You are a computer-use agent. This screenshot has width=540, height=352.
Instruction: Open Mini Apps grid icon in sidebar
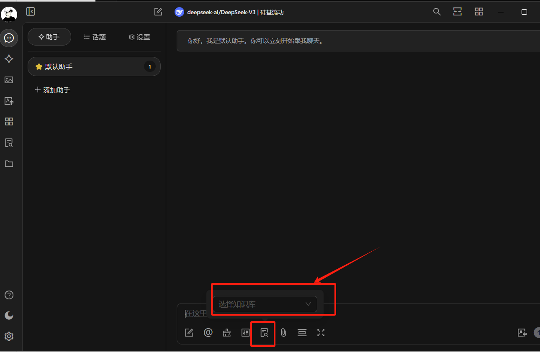tap(9, 122)
